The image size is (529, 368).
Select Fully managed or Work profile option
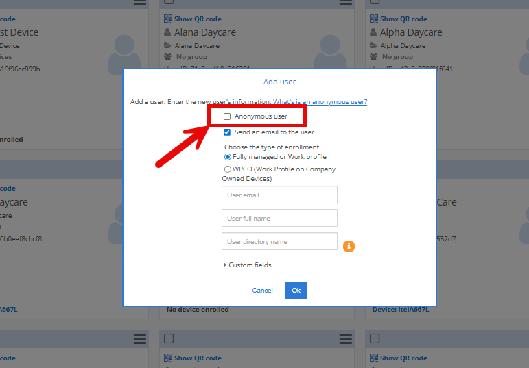[228, 157]
